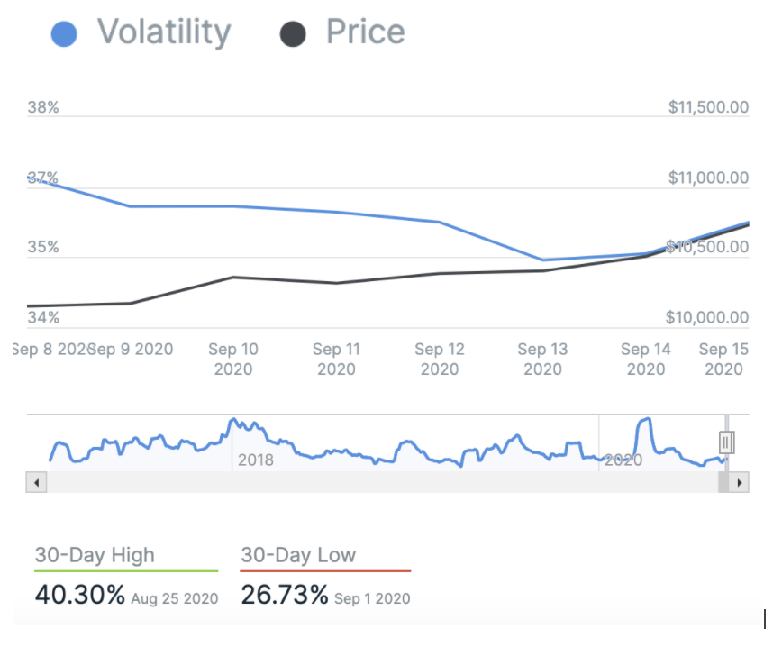This screenshot has width=773, height=647.
Task: Toggle the Price series via its label
Action: tap(365, 32)
